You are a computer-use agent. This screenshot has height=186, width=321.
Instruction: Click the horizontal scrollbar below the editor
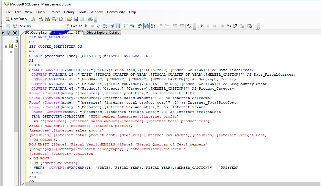[138, 185]
